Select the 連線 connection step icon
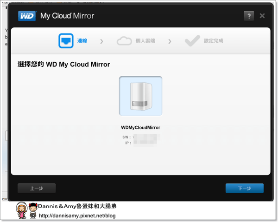Image resolution: width=278 pixels, height=222 pixels. pos(66,41)
